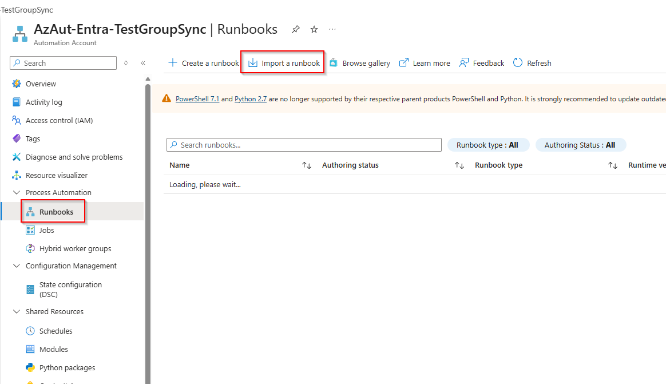Screen dimensions: 666x384
Task: Click in the Search runbooks field
Action: click(x=304, y=145)
